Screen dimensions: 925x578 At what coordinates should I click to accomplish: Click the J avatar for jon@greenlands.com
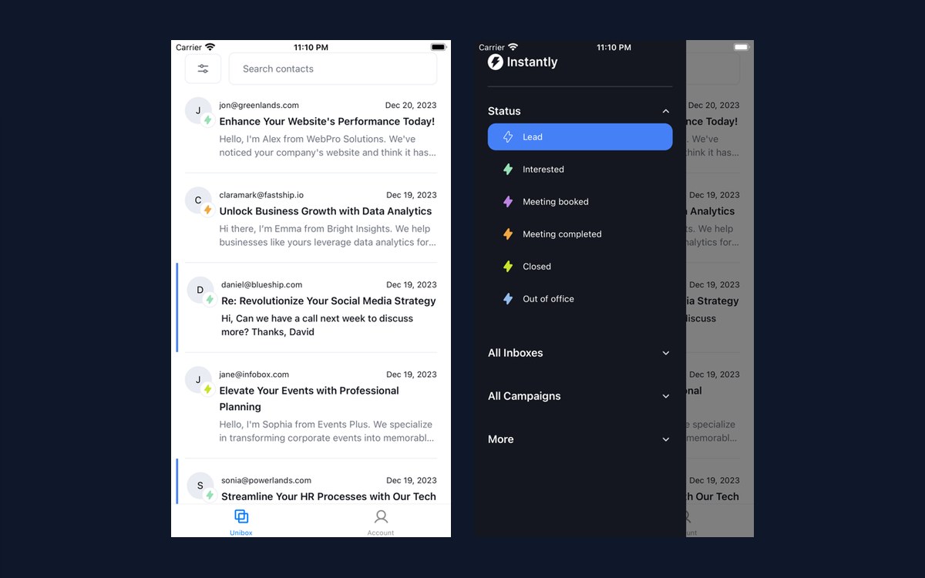198,111
